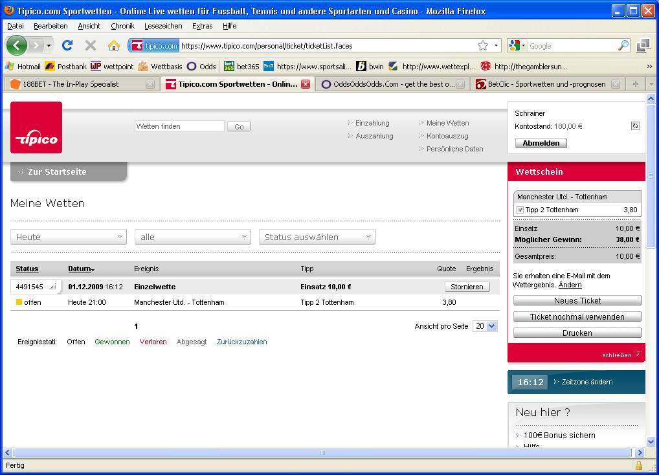
Task: Click the Wetten finden search field
Action: pyautogui.click(x=179, y=126)
